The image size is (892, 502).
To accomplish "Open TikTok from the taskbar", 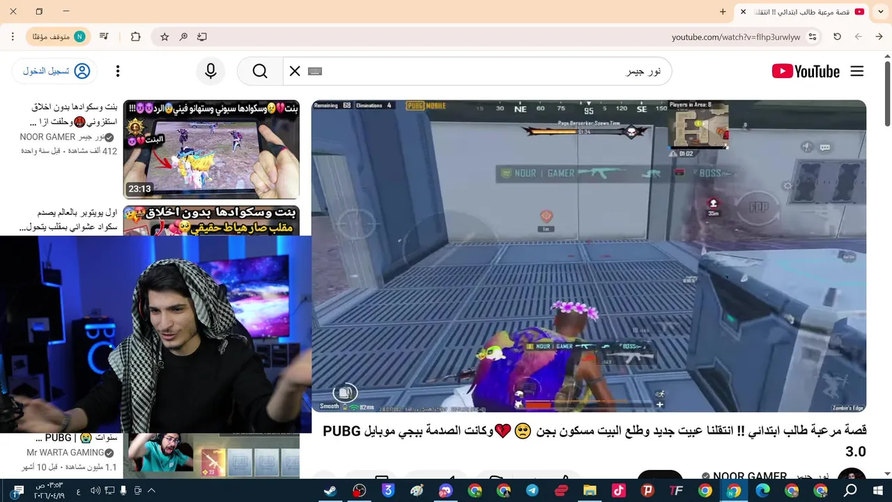I will pos(618,490).
